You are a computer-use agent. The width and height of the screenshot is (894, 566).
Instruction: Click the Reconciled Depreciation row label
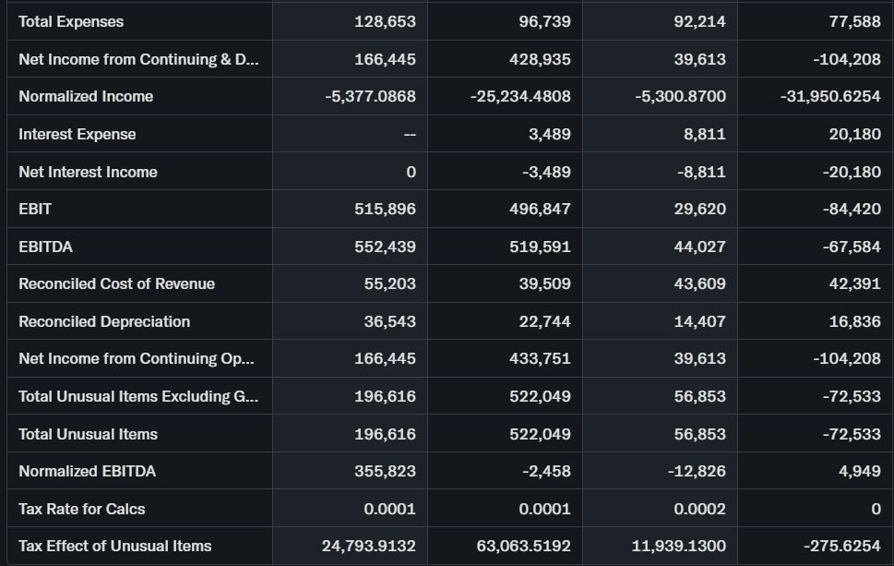(104, 321)
